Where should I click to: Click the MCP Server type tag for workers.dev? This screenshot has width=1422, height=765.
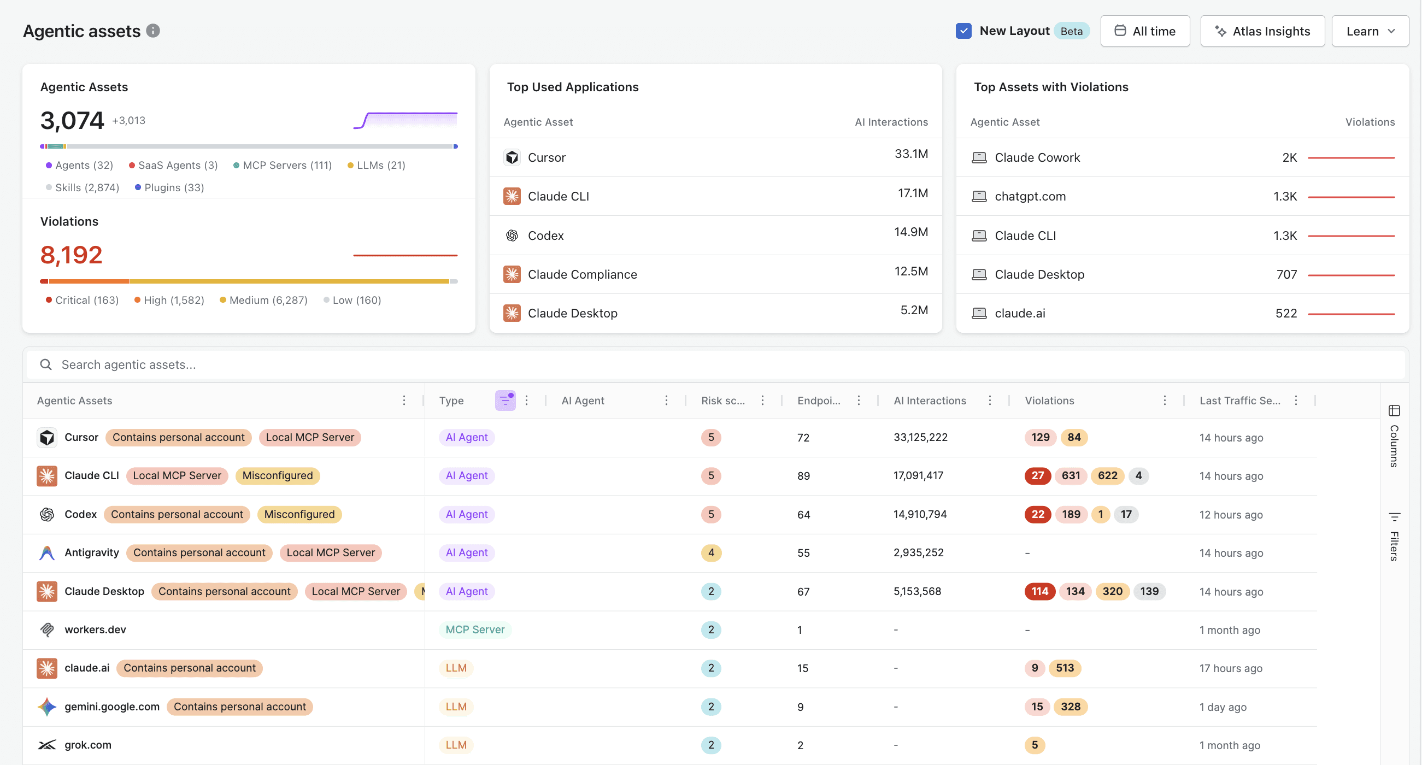(x=475, y=629)
